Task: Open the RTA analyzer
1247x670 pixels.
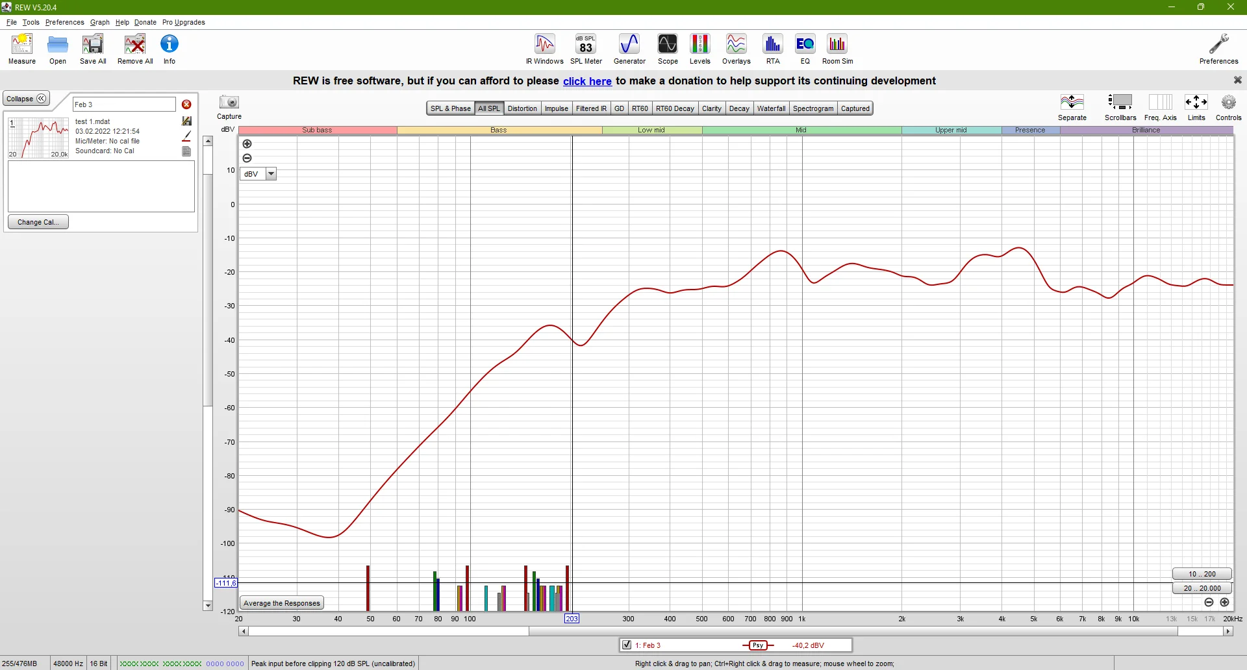Action: pyautogui.click(x=773, y=49)
